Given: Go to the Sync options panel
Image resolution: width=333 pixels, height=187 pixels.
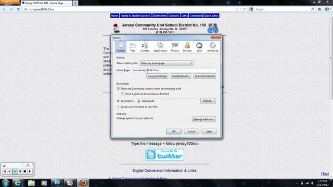Looking at the screenshot, I should [x=199, y=47].
